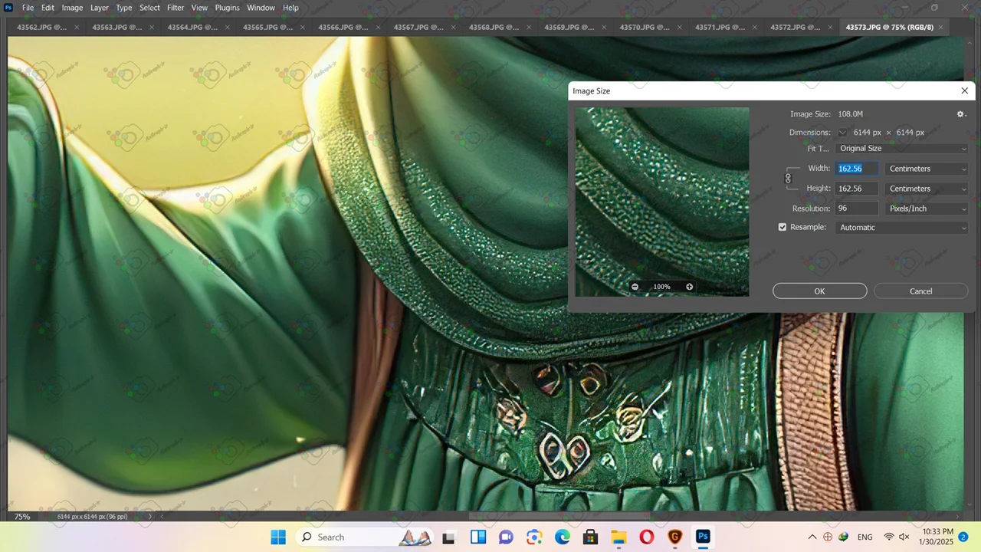Open the Resolution Pixels/Inch dropdown
Viewport: 981px width, 552px height.
click(927, 209)
